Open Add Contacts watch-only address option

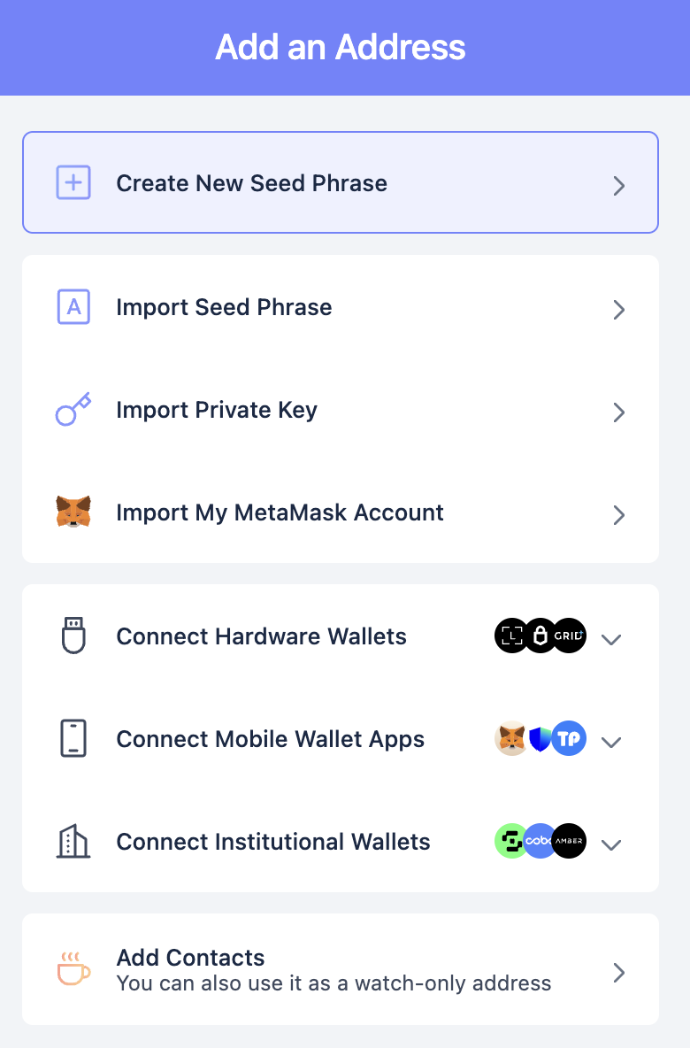point(341,969)
